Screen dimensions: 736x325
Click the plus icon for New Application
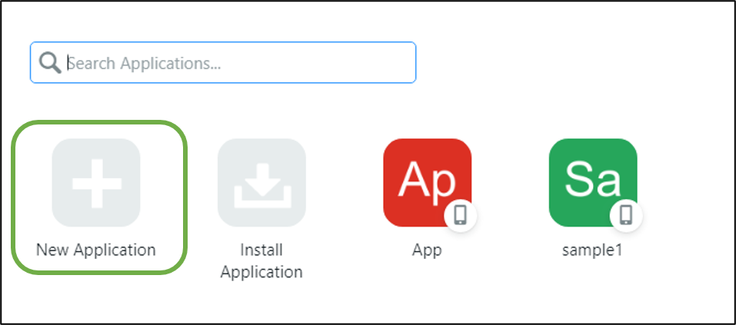[x=97, y=184]
